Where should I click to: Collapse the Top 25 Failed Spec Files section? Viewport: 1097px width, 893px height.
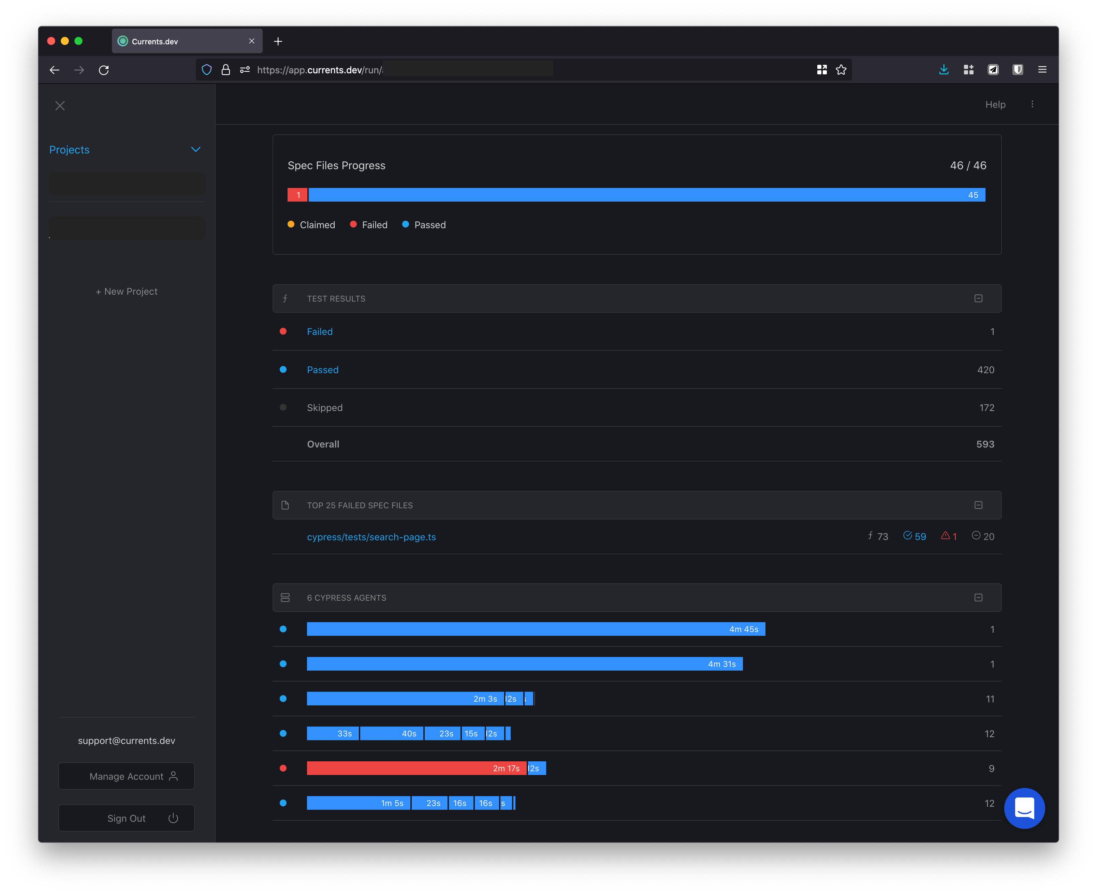[978, 505]
